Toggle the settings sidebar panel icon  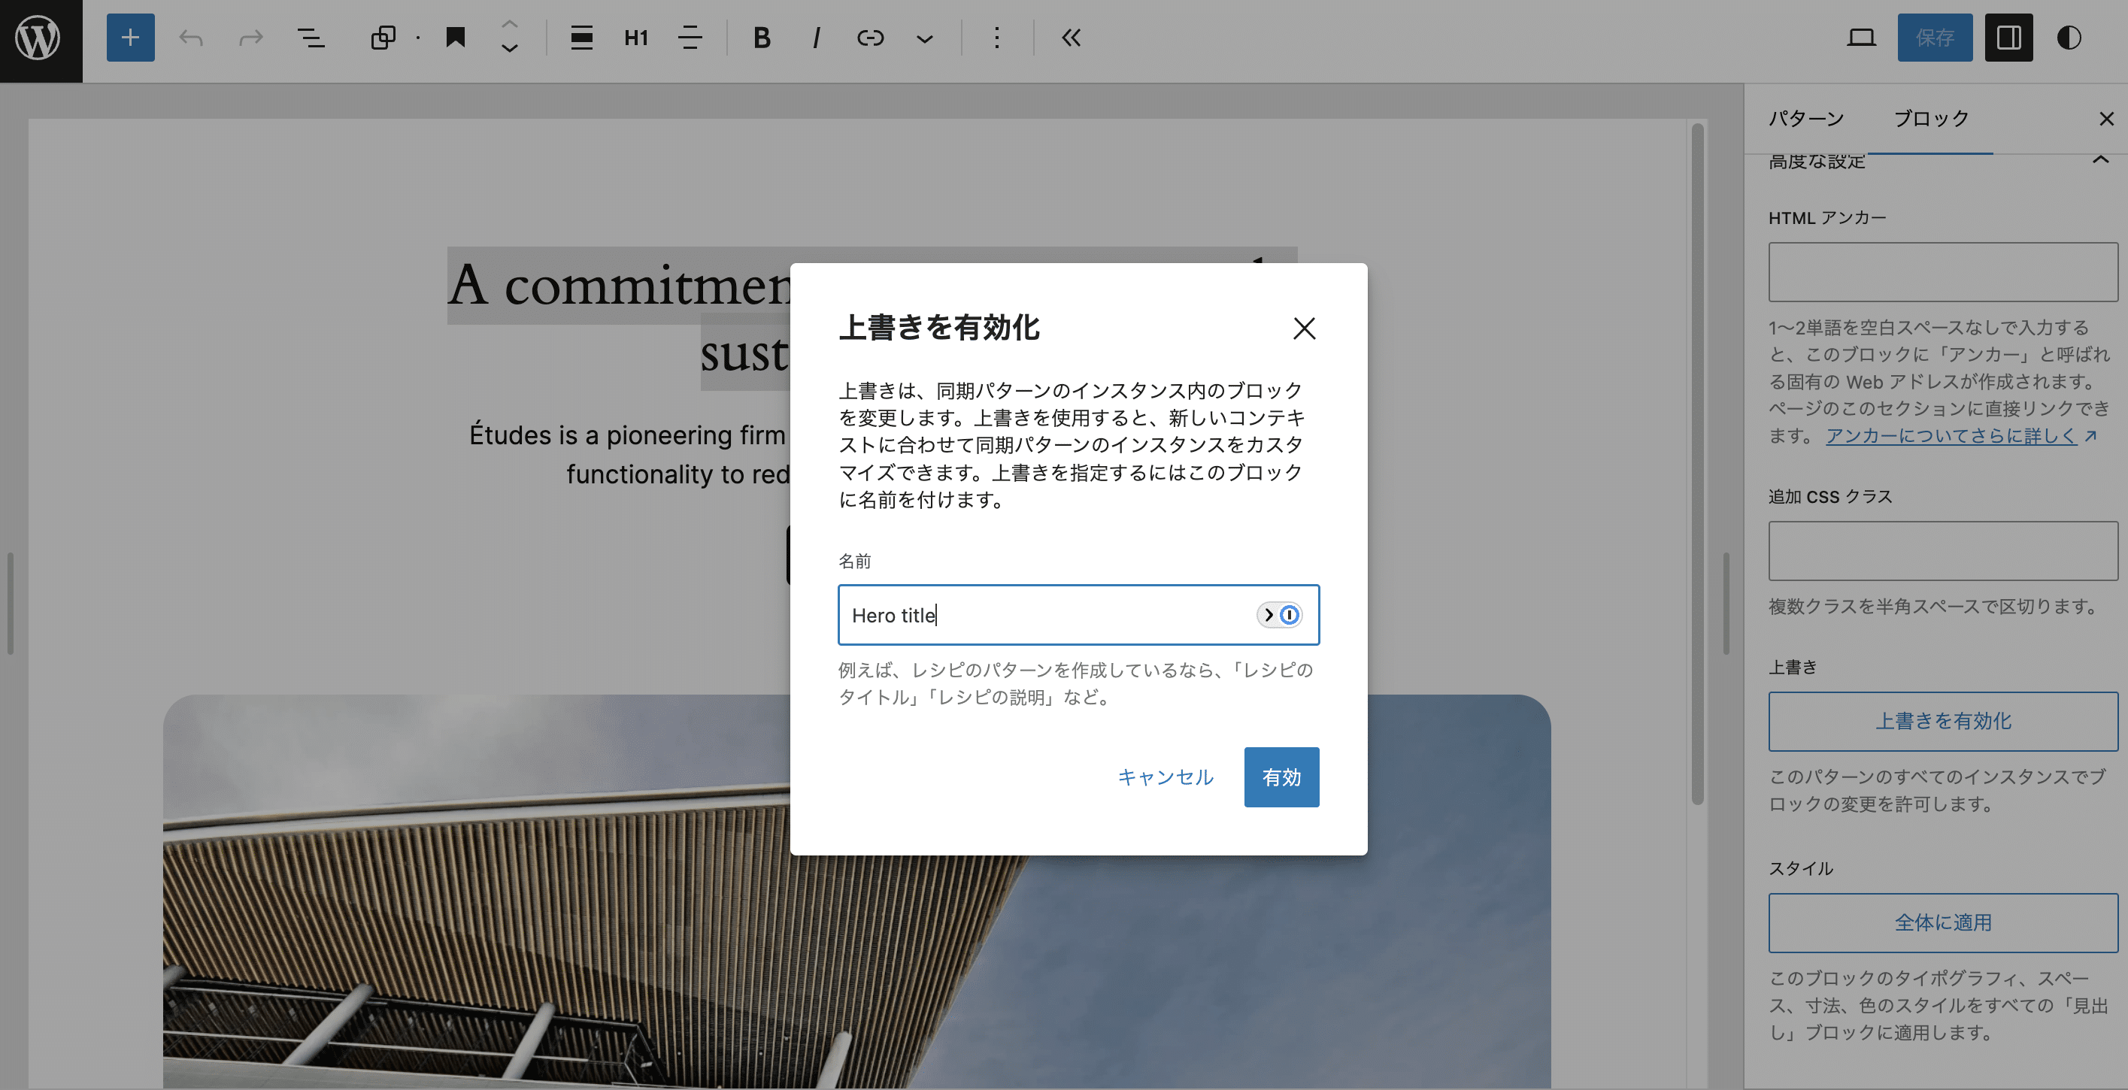coord(2008,38)
